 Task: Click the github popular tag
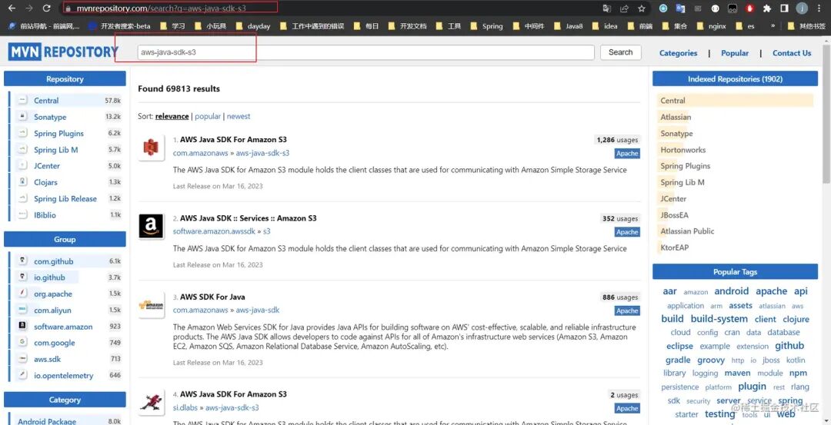(x=789, y=346)
